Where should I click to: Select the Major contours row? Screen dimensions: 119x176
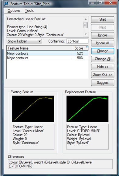[x=47, y=58]
